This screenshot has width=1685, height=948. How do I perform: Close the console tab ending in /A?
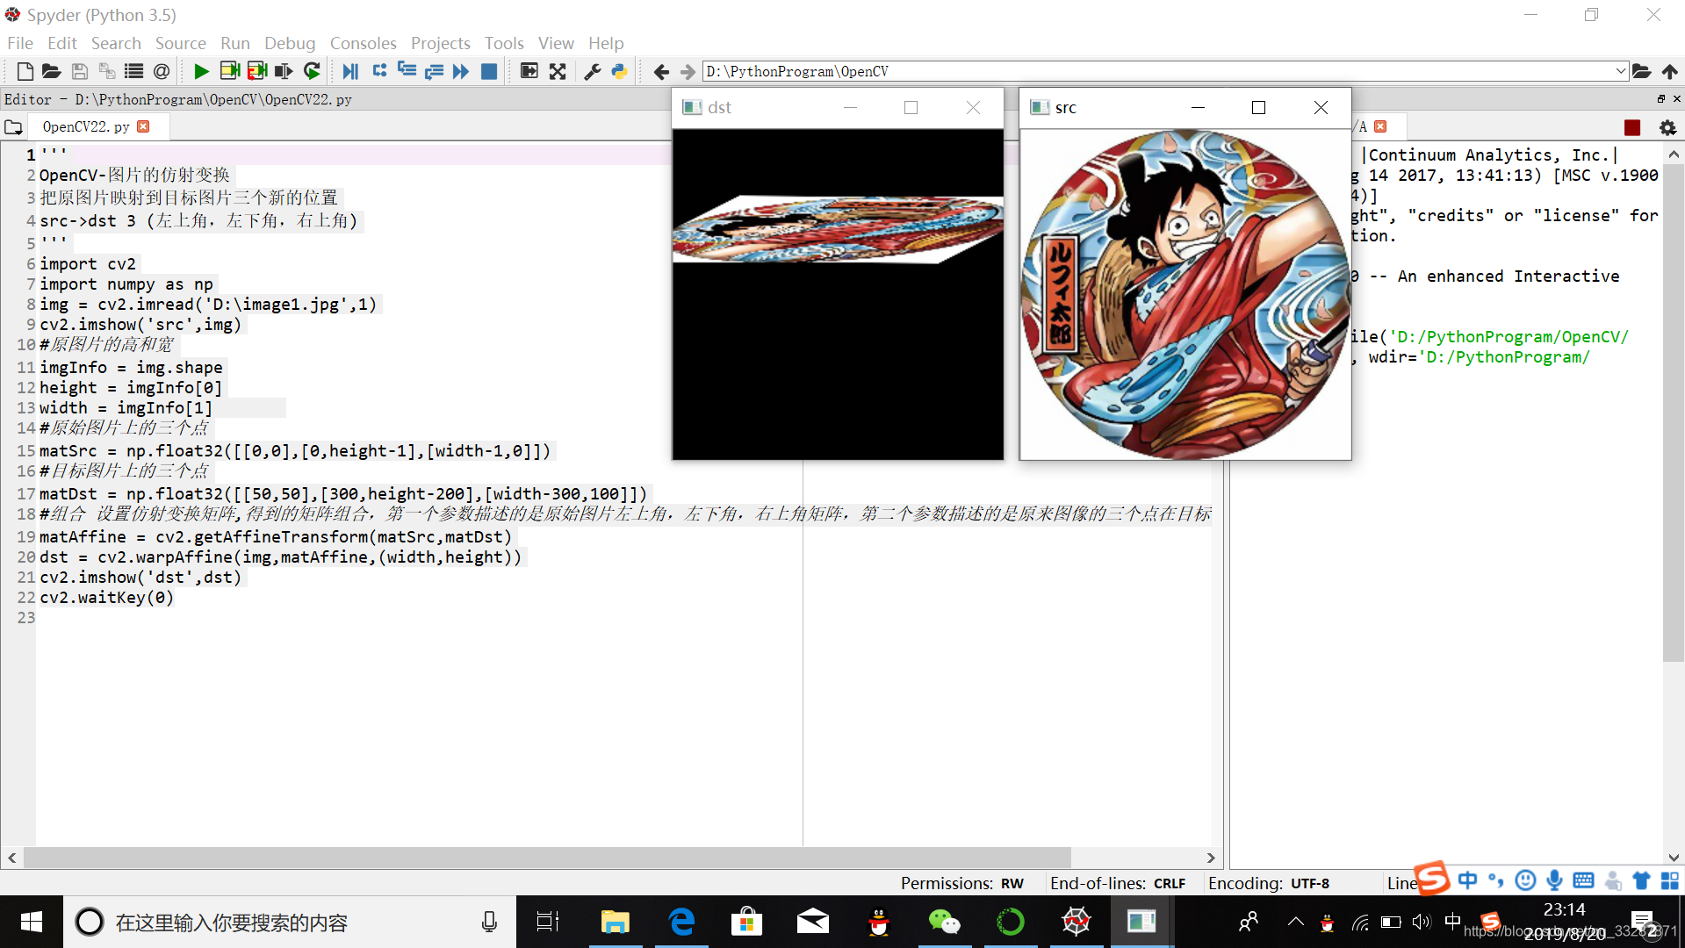point(1380,126)
